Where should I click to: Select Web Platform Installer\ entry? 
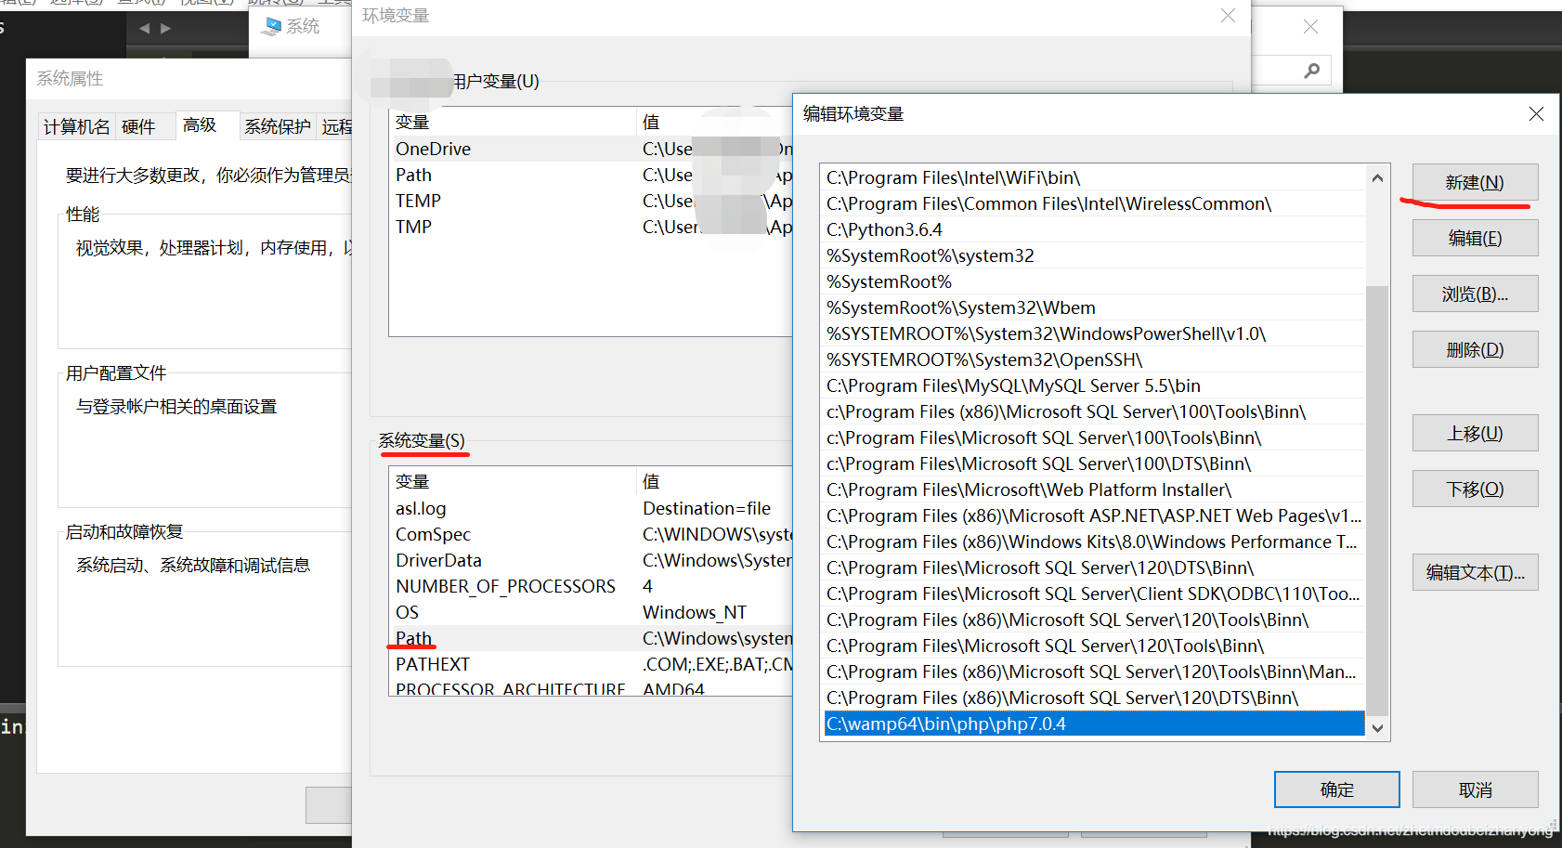pos(1094,489)
